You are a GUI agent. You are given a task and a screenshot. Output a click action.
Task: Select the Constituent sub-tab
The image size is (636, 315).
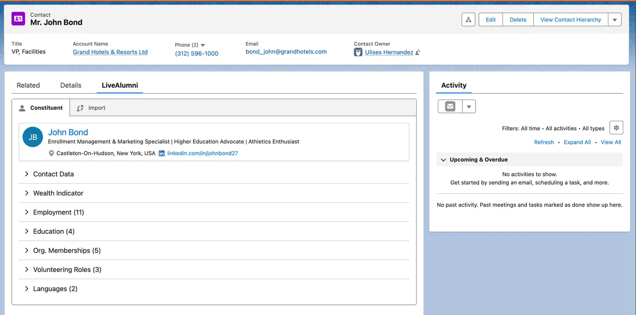coord(41,108)
